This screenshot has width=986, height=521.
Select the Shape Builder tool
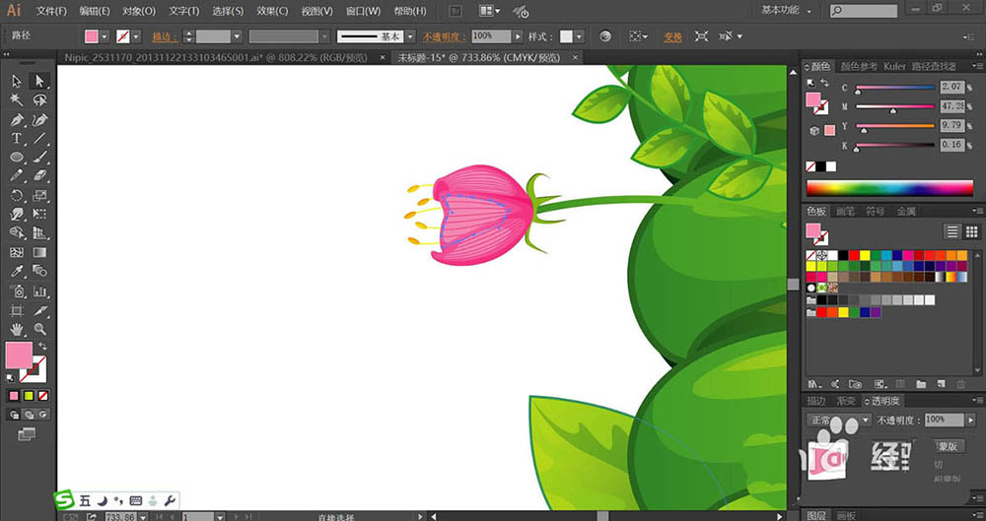[17, 233]
